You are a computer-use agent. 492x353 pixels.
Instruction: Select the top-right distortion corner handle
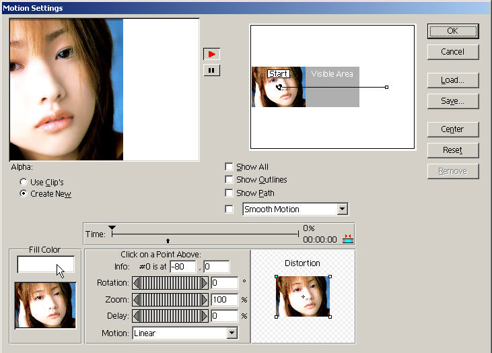[330, 276]
